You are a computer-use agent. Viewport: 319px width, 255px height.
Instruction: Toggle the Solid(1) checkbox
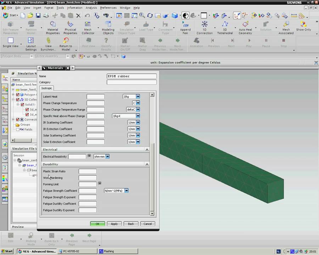click(22, 104)
